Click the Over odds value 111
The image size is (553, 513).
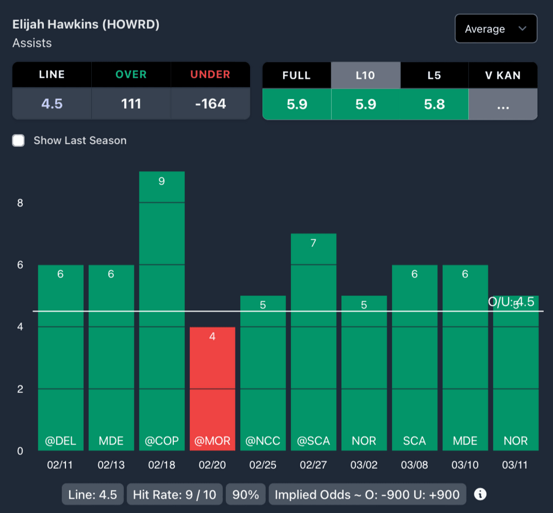(x=131, y=104)
